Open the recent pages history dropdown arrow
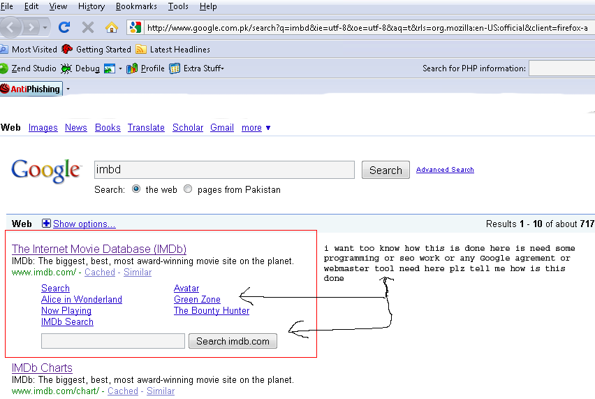 45,27
